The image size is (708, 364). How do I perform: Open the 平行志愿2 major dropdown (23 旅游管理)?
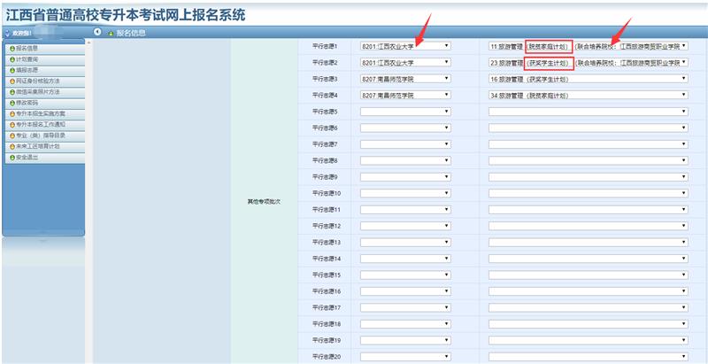tap(589, 63)
